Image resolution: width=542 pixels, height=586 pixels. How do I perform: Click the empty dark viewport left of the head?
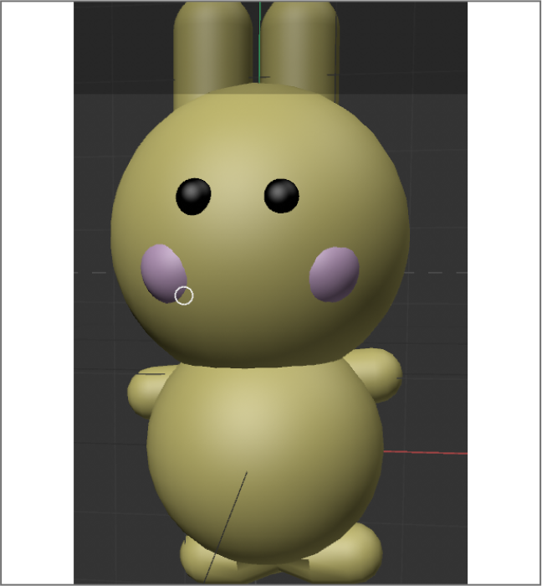92,209
